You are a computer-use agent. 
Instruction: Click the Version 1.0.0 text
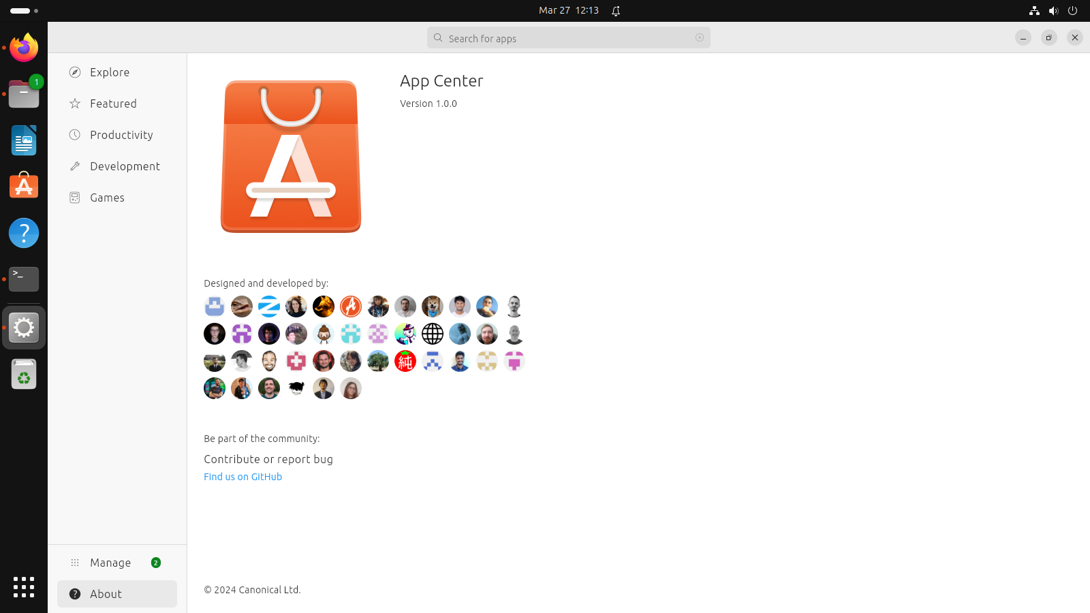point(429,104)
